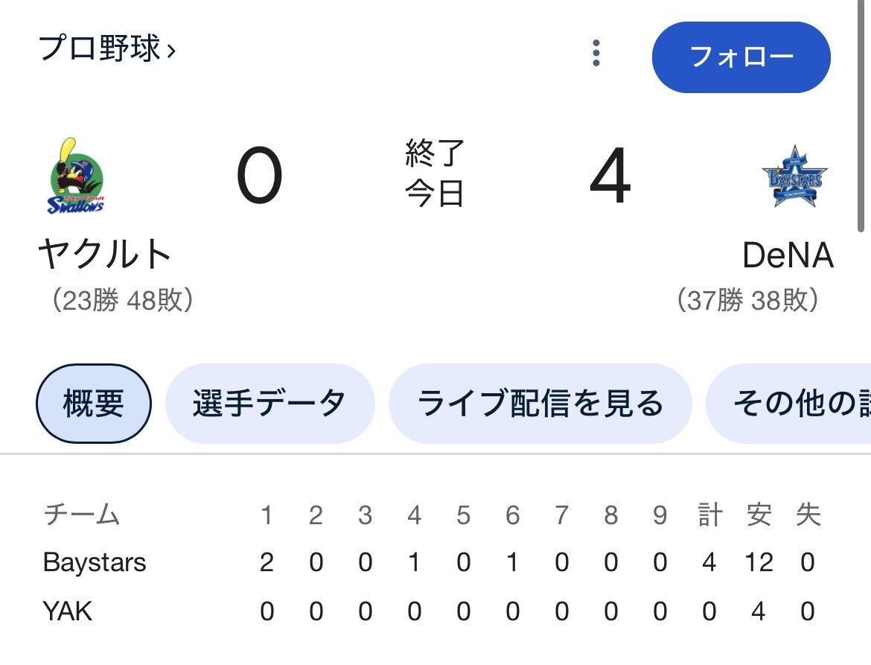Select the 概要 tab
Screen dimensions: 871x665
(x=94, y=404)
